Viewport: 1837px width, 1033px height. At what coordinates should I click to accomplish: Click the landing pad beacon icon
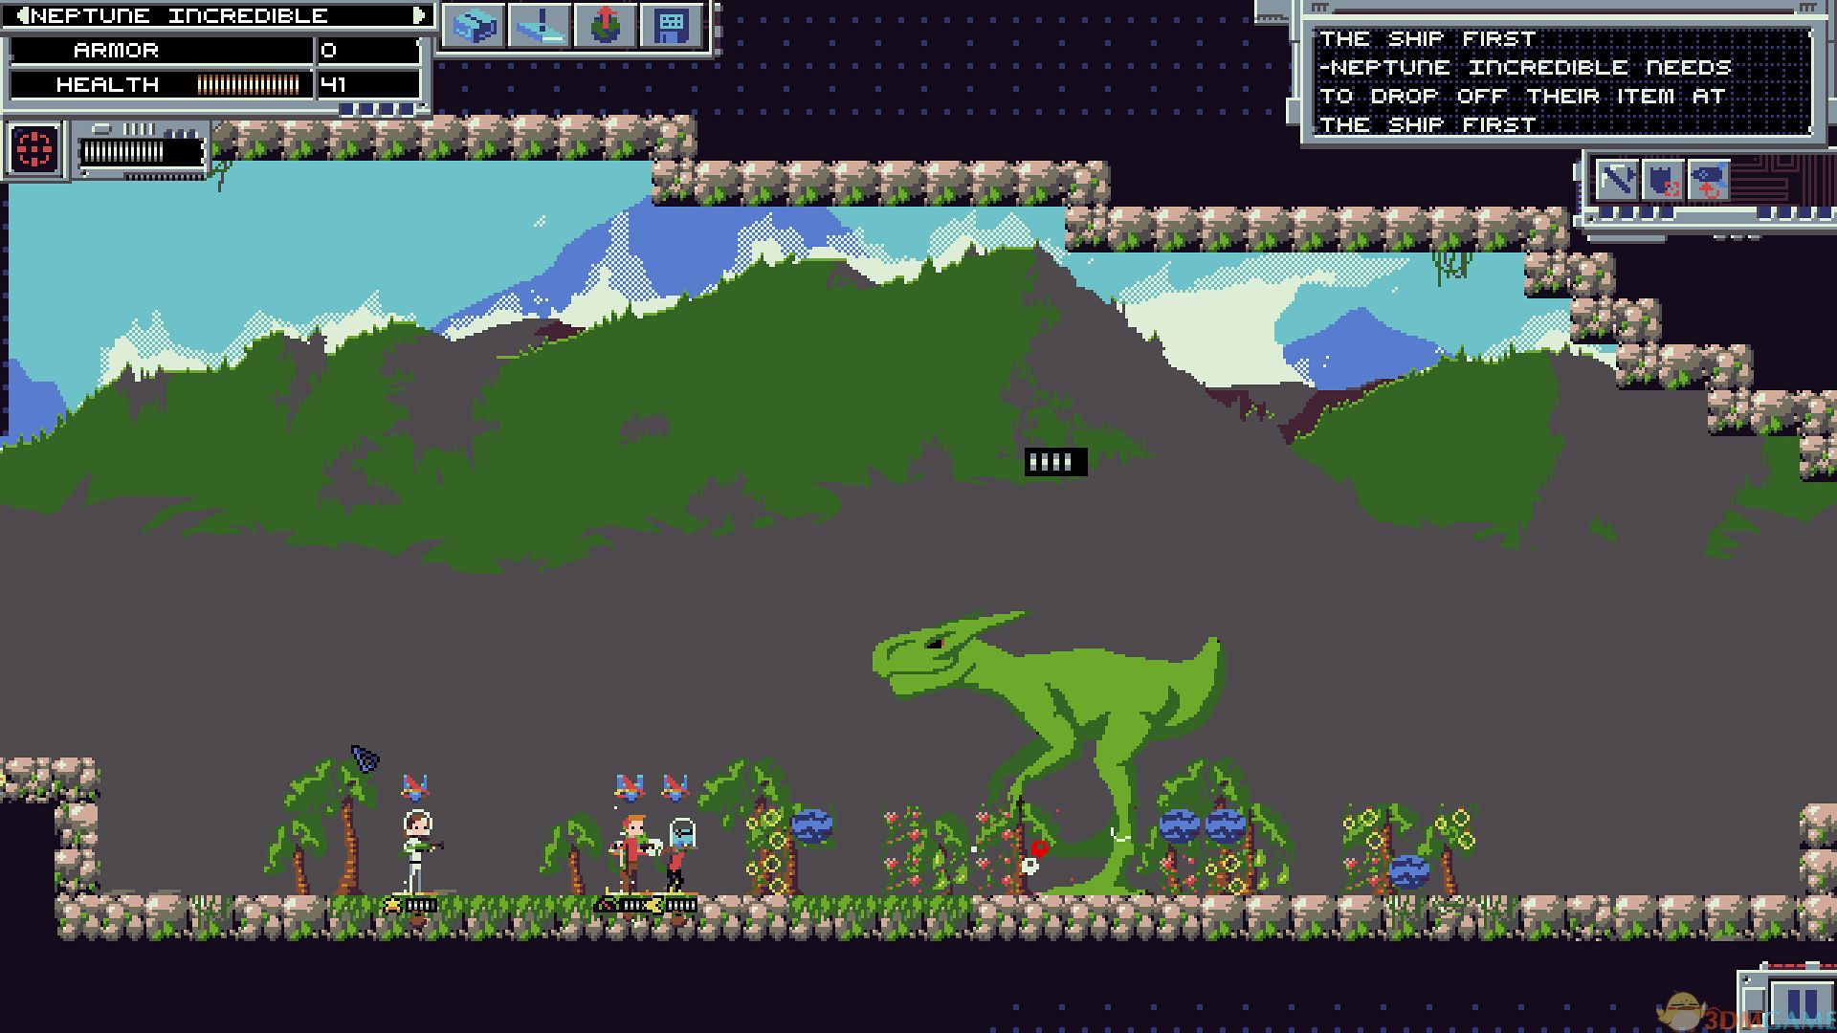click(x=540, y=26)
